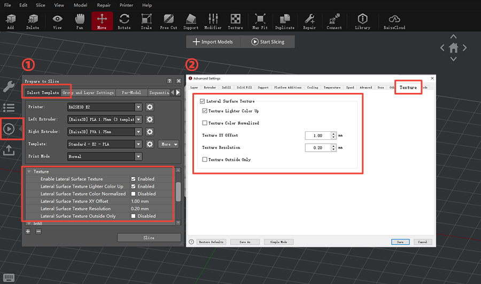Screen dimensions: 481x284
Task: Switch to the Platform Additions tab
Action: click(x=288, y=88)
